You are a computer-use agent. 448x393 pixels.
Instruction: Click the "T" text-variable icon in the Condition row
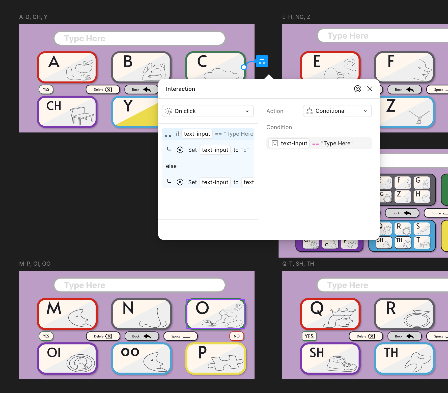click(x=274, y=143)
